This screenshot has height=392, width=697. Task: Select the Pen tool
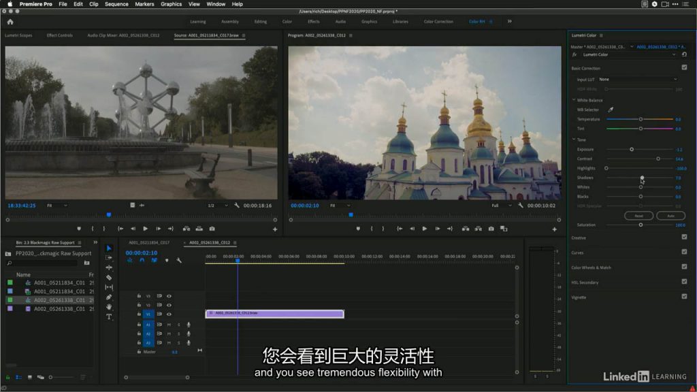click(x=109, y=297)
